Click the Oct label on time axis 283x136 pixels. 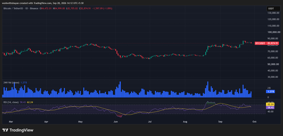click(x=254, y=121)
